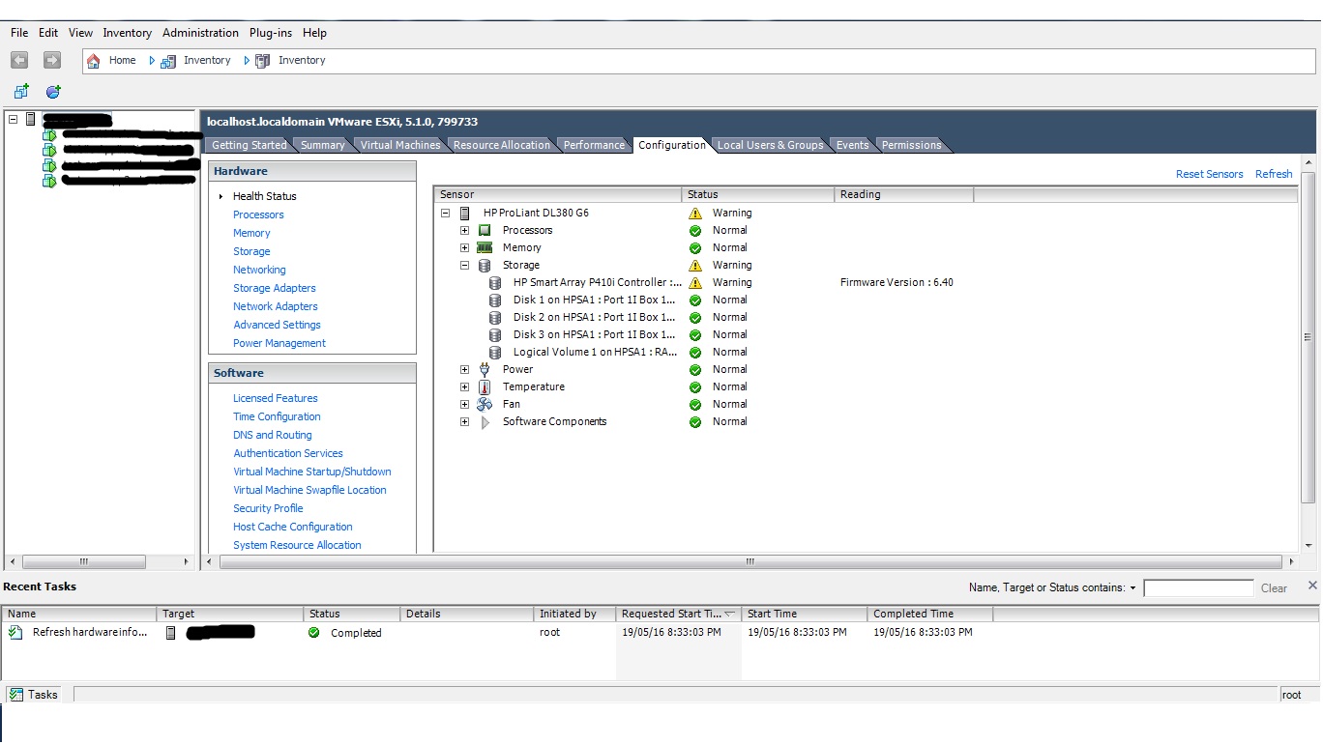Click the warning icon next to Storage sensor
Viewport: 1323px width, 744px height.
point(694,265)
